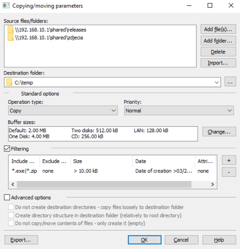Uncheck the Filtering checkbox
The width and height of the screenshot is (240, 249).
pyautogui.click(x=7, y=149)
